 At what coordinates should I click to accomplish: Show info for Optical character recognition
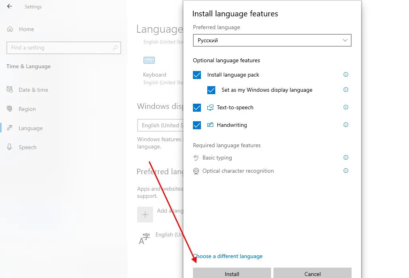(x=346, y=171)
